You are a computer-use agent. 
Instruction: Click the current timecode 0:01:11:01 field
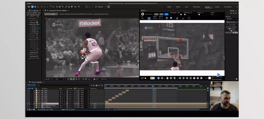(31, 85)
